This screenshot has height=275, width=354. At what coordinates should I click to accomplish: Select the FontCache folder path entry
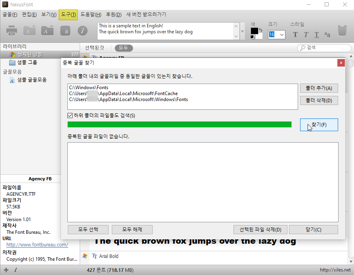pos(123,94)
